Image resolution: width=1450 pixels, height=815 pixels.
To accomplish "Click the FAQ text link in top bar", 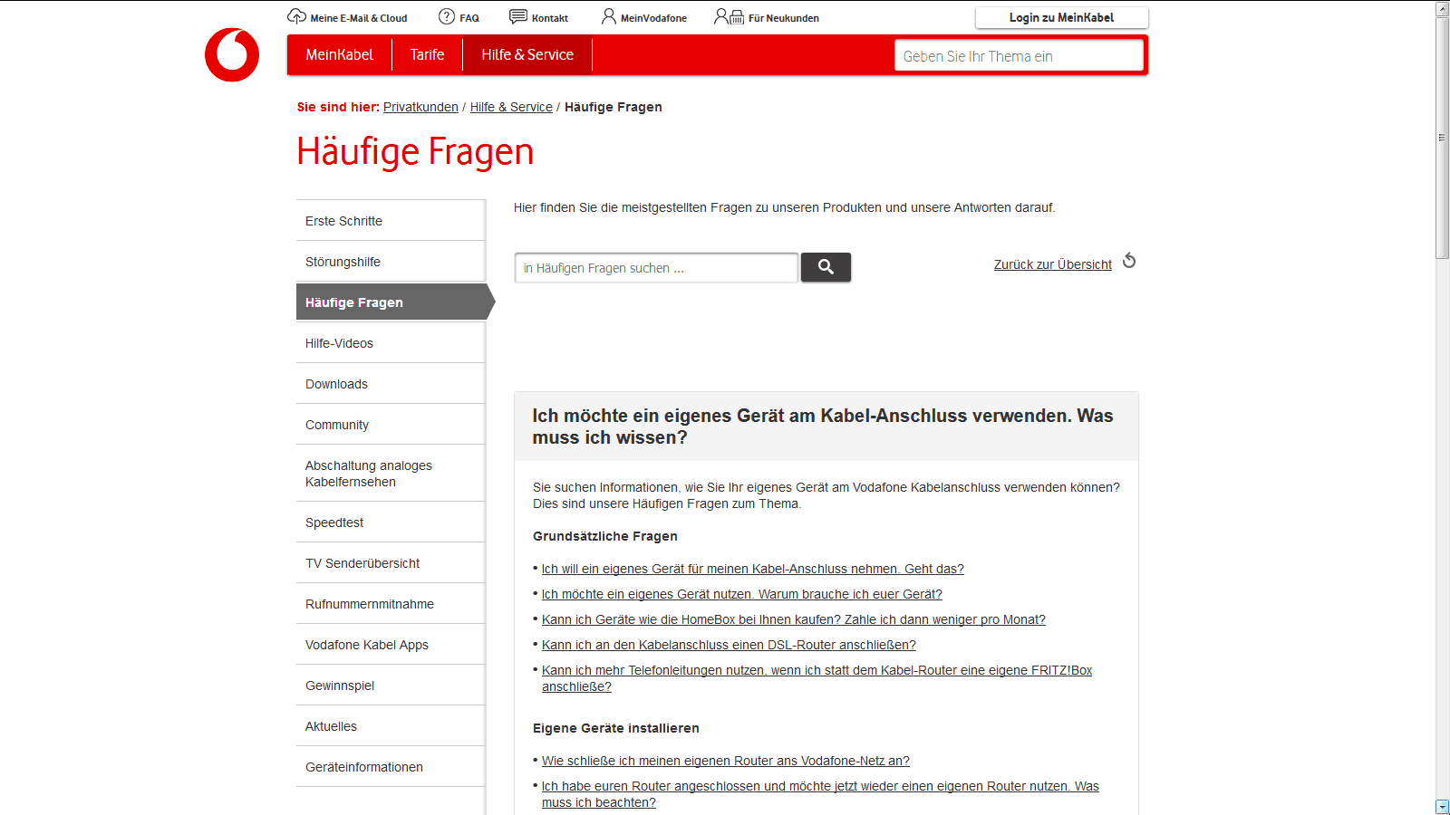I will (469, 18).
